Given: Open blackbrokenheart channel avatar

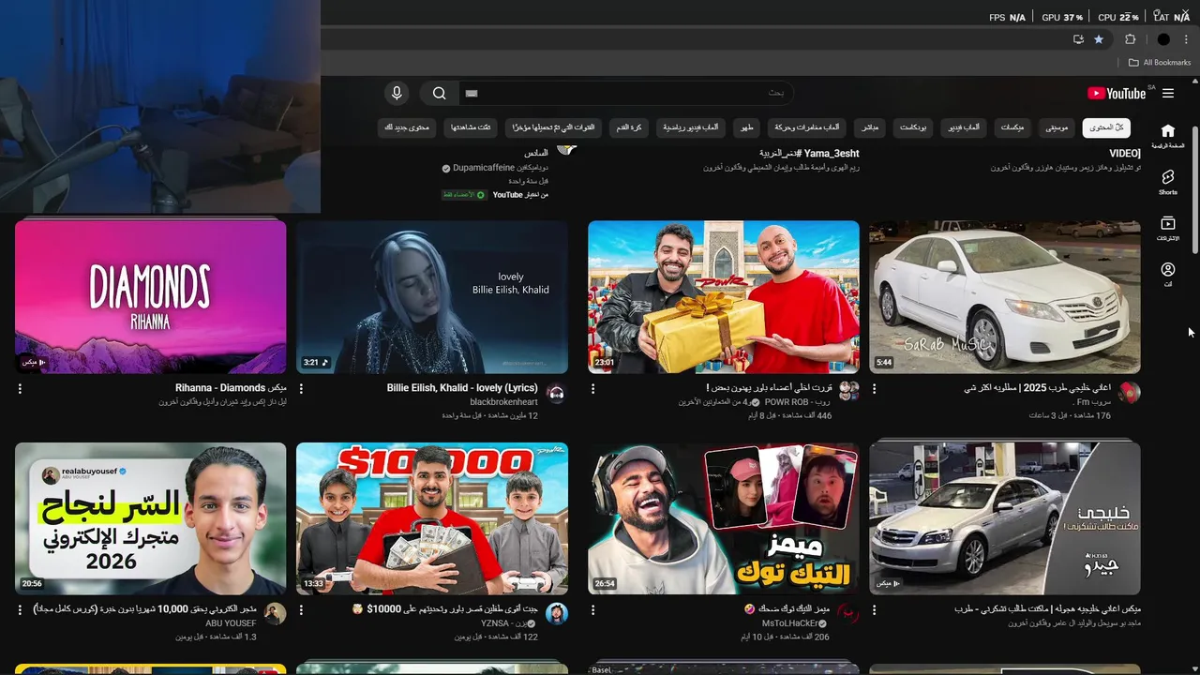Looking at the screenshot, I should 557,393.
